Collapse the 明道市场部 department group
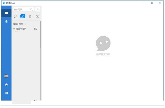 pyautogui.click(x=14, y=29)
